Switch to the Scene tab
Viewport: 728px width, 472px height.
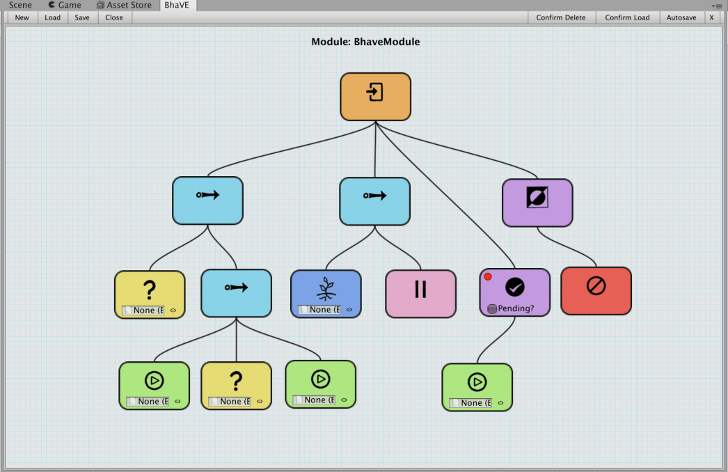click(x=20, y=5)
